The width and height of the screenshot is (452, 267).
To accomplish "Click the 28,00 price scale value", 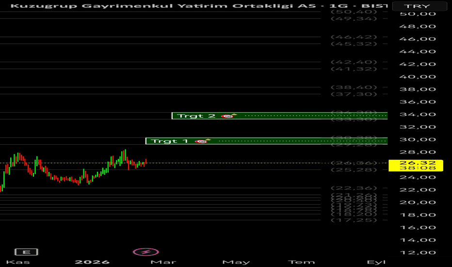I will tap(418, 152).
